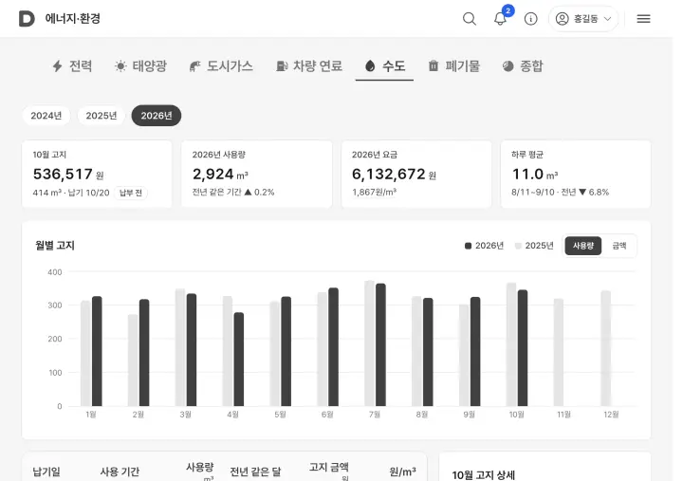Click the gas icon for 도시가스

click(194, 66)
